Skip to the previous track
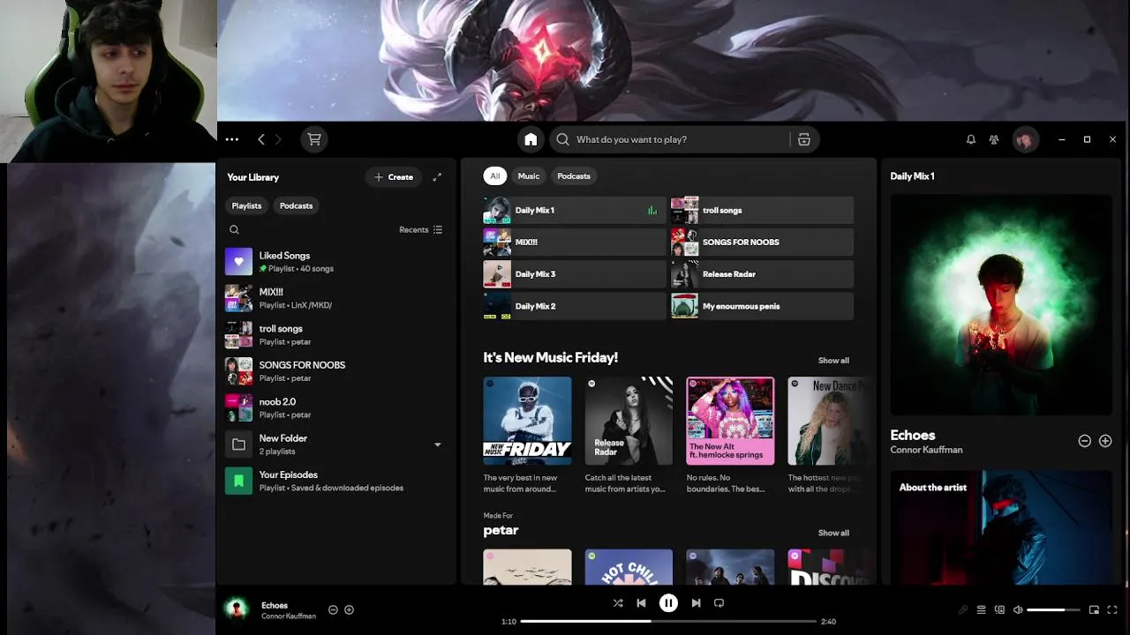The width and height of the screenshot is (1130, 635). [x=641, y=603]
